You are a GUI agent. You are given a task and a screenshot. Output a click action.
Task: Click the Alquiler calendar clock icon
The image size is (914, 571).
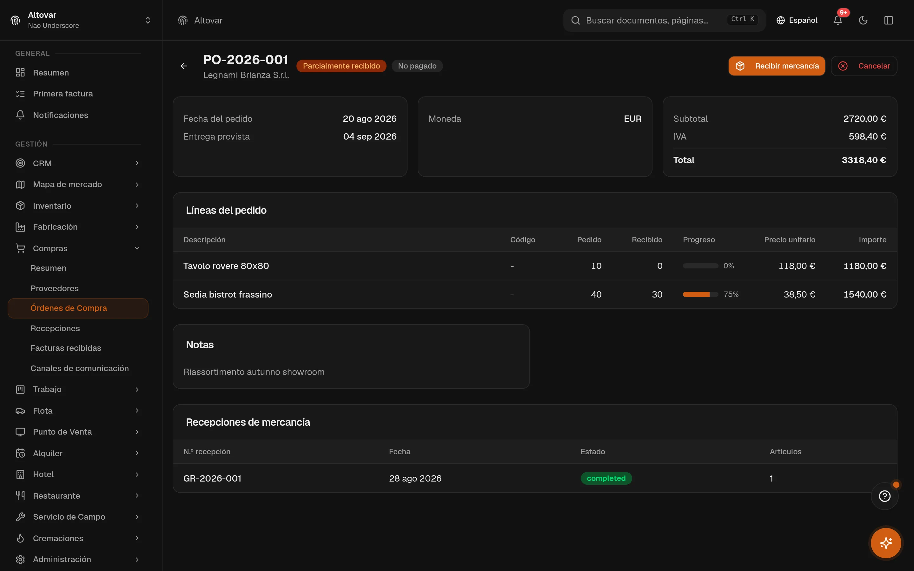(x=20, y=453)
